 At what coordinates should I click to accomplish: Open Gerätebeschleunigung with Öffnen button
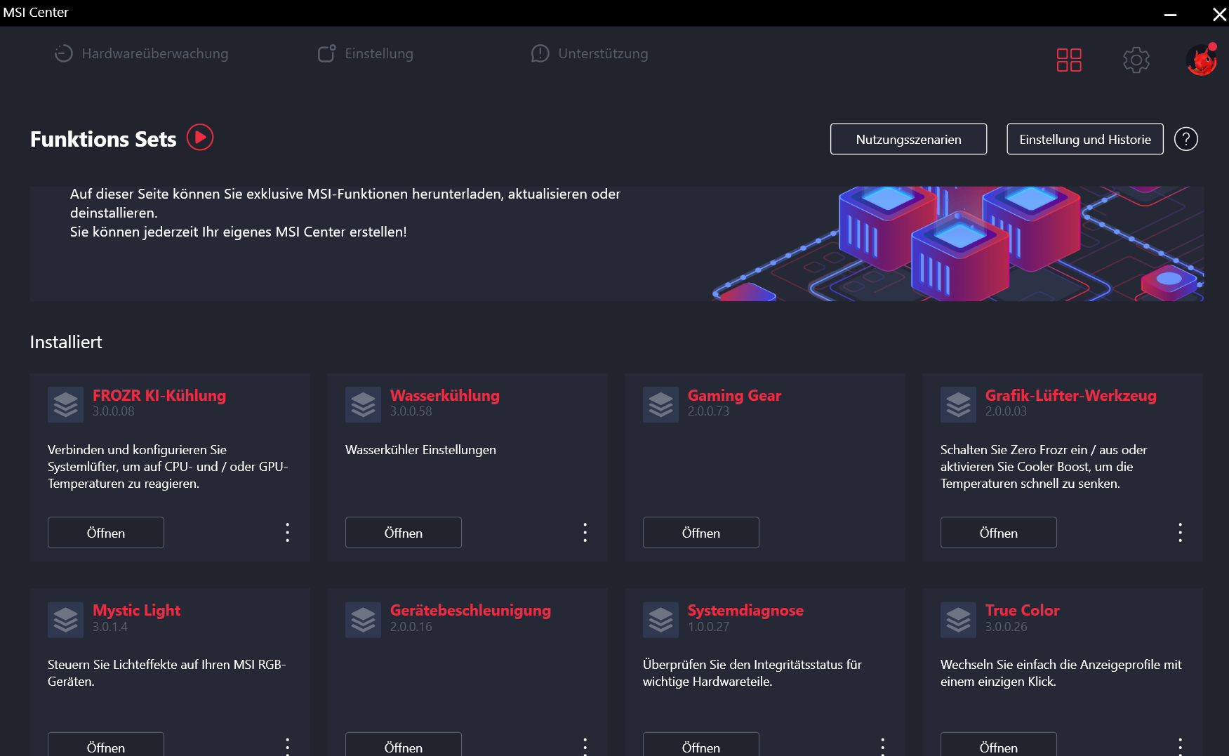[404, 745]
